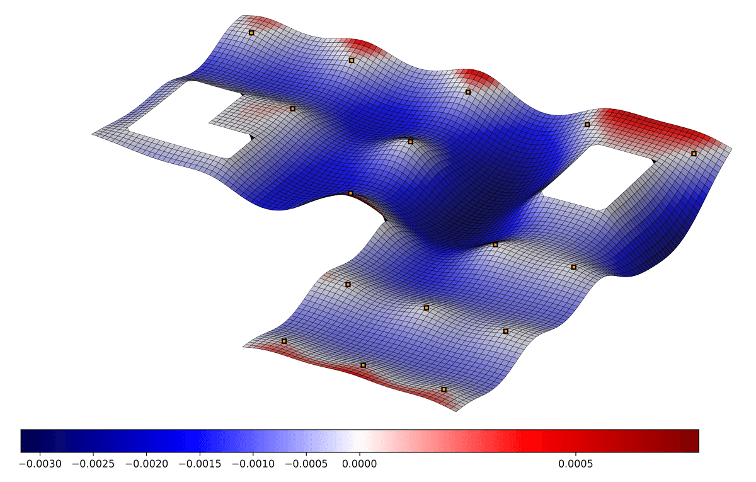This screenshot has width=756, height=482.
Task: Select the marker near the upper wavy red ridge
Action: (352, 61)
